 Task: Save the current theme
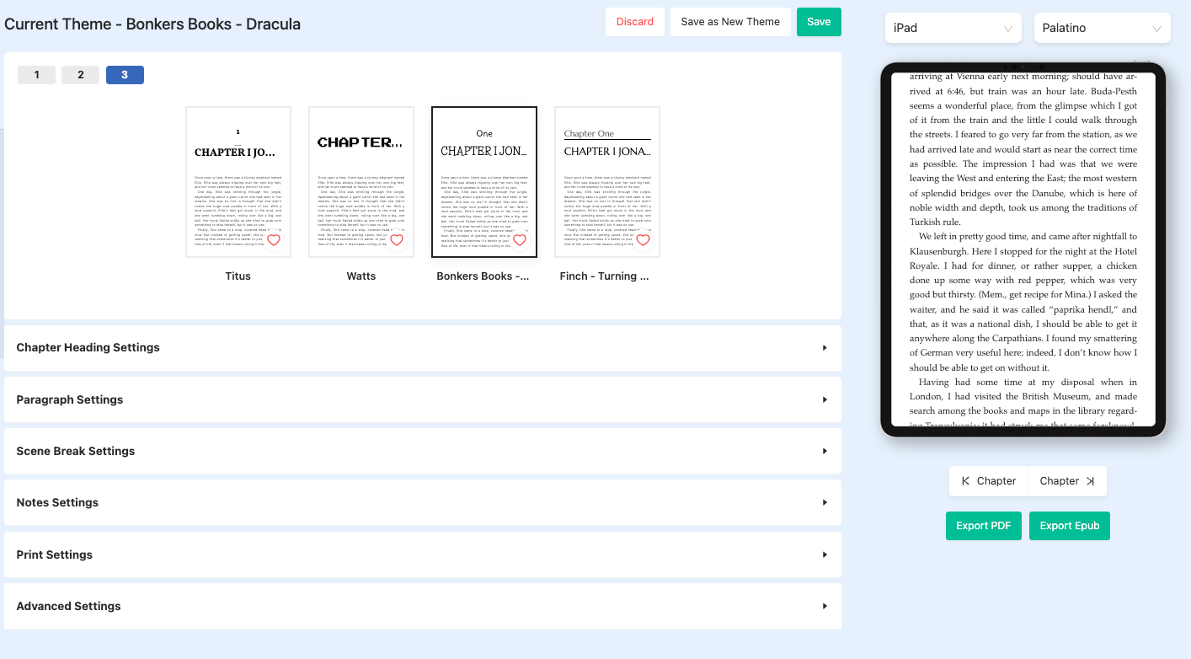(x=818, y=21)
